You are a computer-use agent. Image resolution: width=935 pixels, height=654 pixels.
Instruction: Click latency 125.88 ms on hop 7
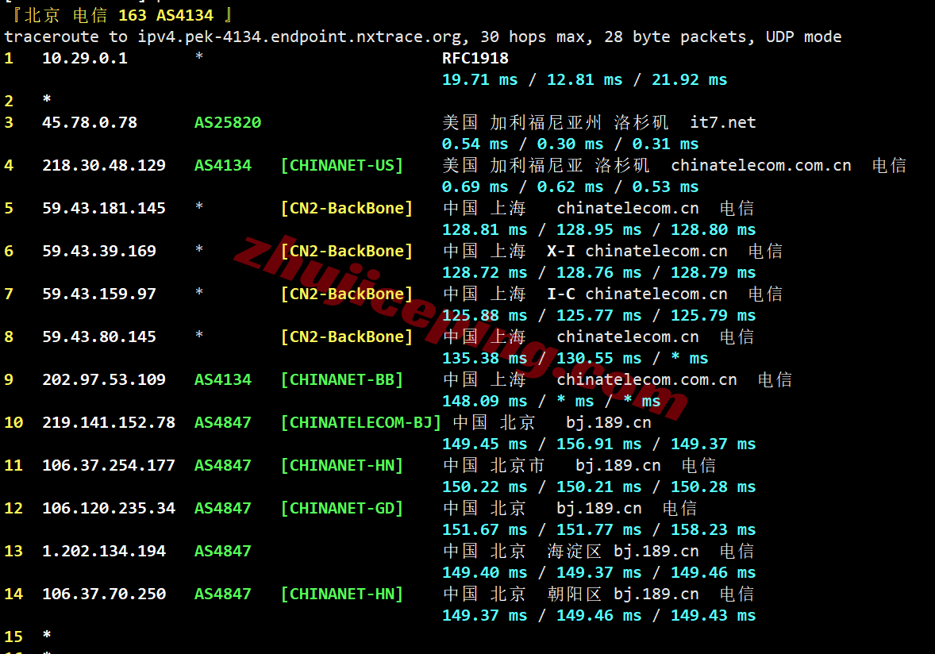coord(485,316)
